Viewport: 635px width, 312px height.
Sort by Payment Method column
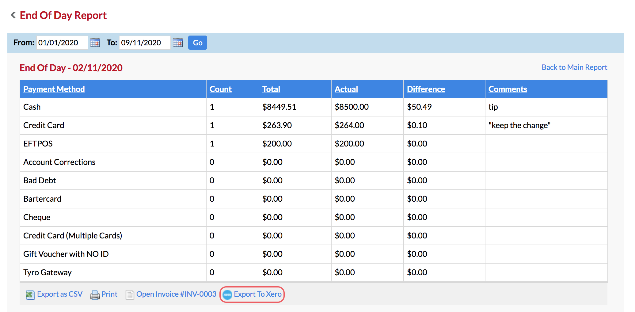[54, 89]
